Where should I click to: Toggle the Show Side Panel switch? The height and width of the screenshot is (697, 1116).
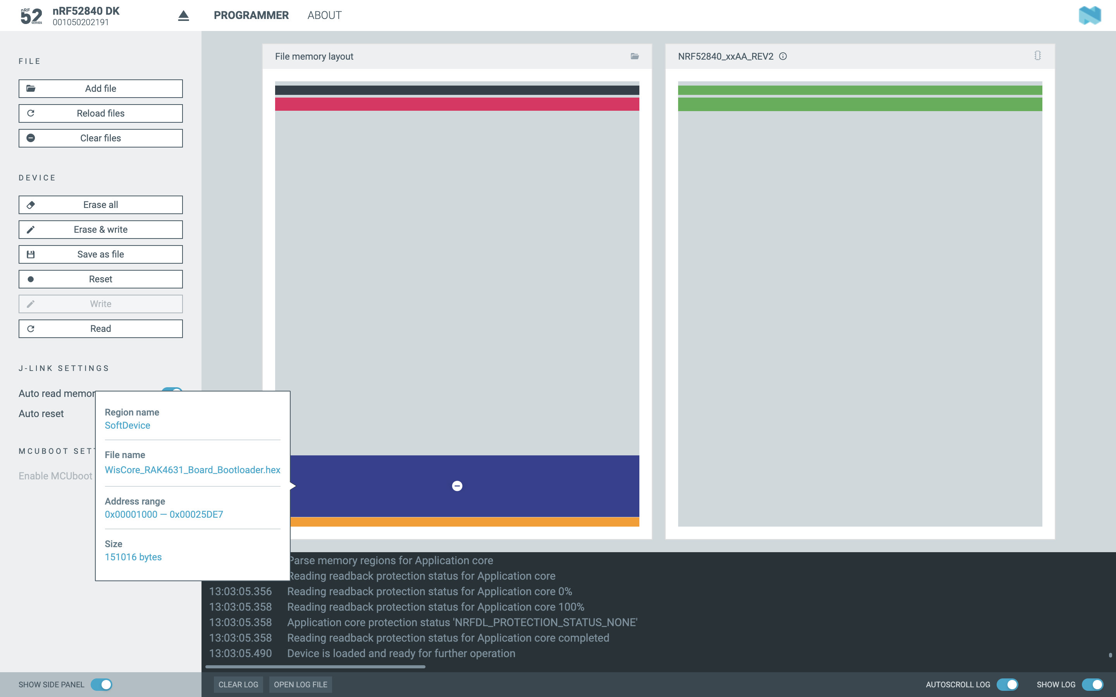point(102,685)
